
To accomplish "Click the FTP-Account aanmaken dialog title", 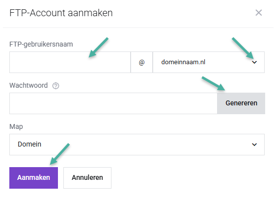I will pyautogui.click(x=61, y=13).
